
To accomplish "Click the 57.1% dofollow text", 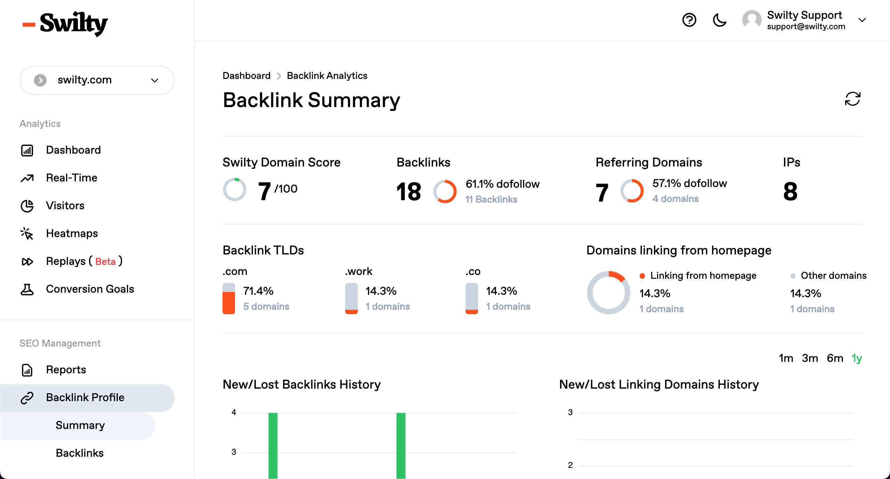I will (690, 183).
